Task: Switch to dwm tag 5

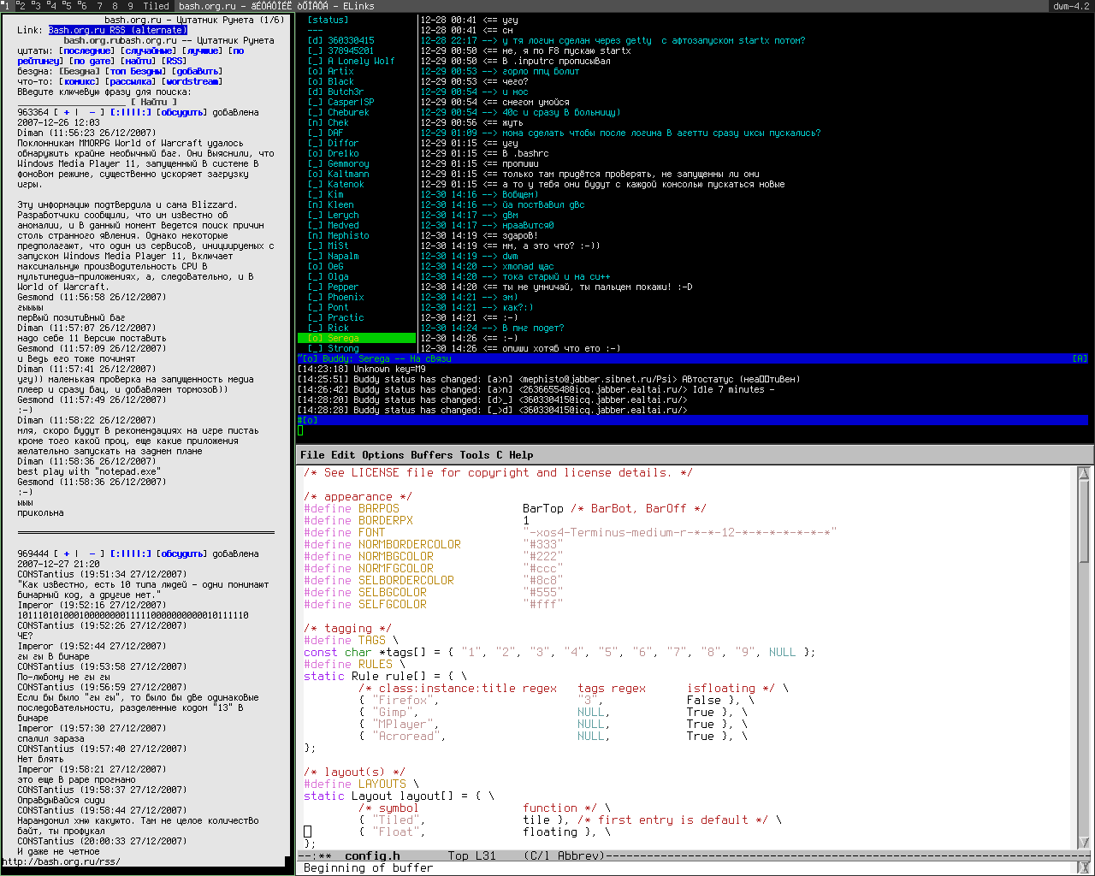Action: (67, 6)
